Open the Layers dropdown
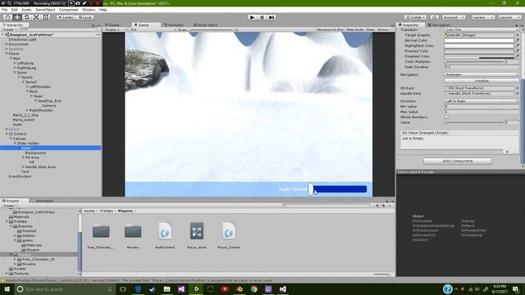 (x=483, y=17)
